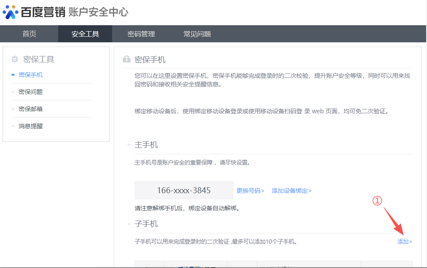
Task: Choose 密保邮箱 in the sidebar
Action: pyautogui.click(x=30, y=109)
